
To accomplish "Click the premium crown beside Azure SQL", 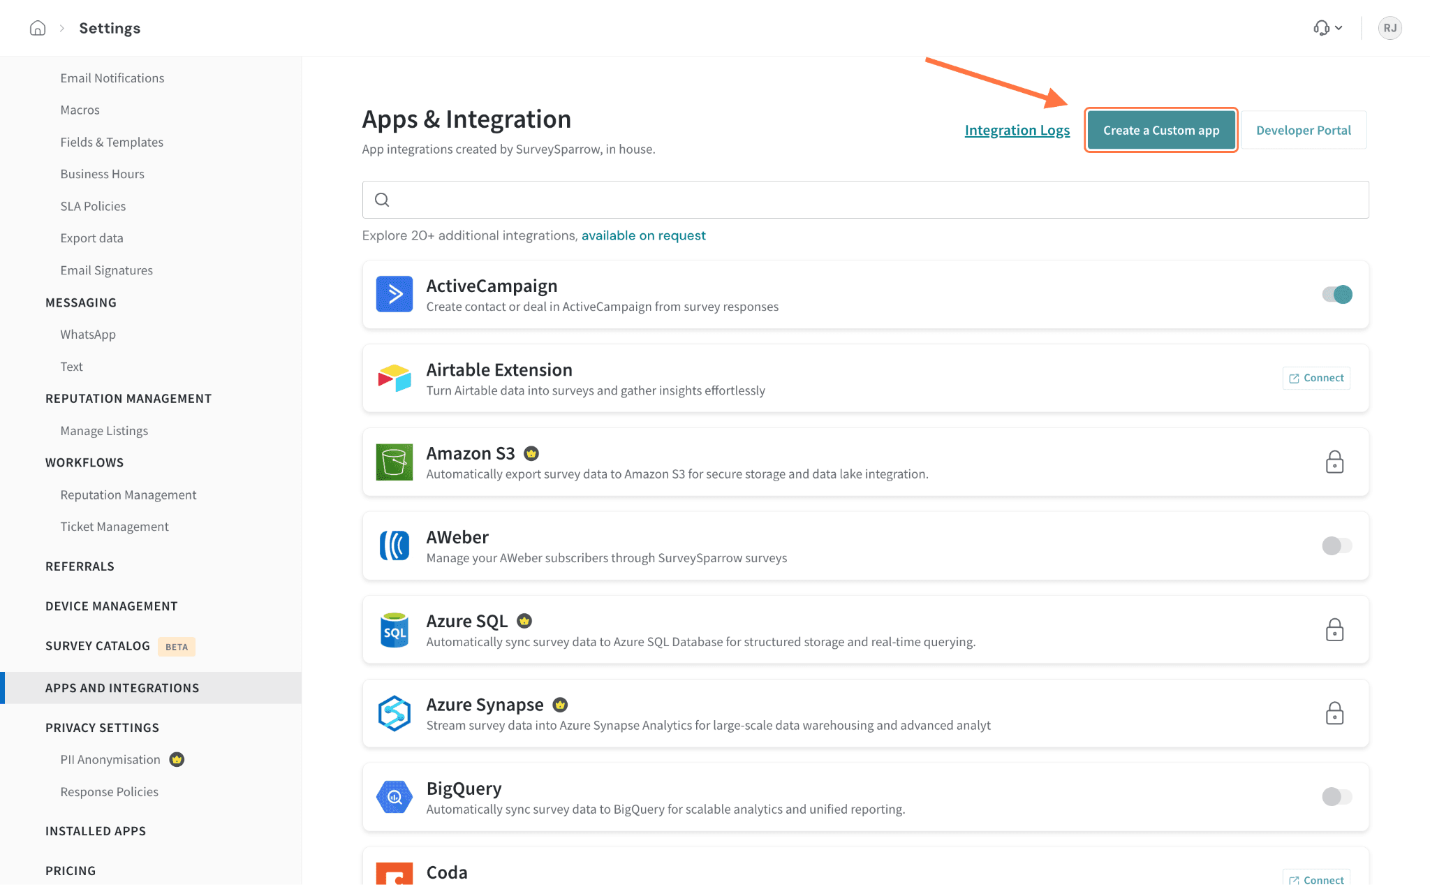I will pos(524,621).
